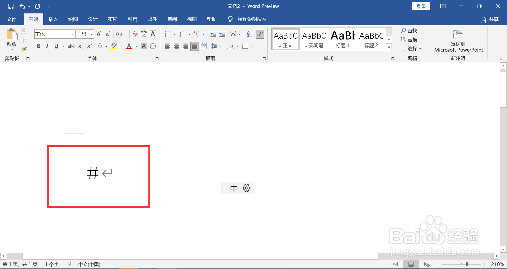Image resolution: width=507 pixels, height=269 pixels.
Task: Click the Cut scissors icon
Action: coord(24,31)
